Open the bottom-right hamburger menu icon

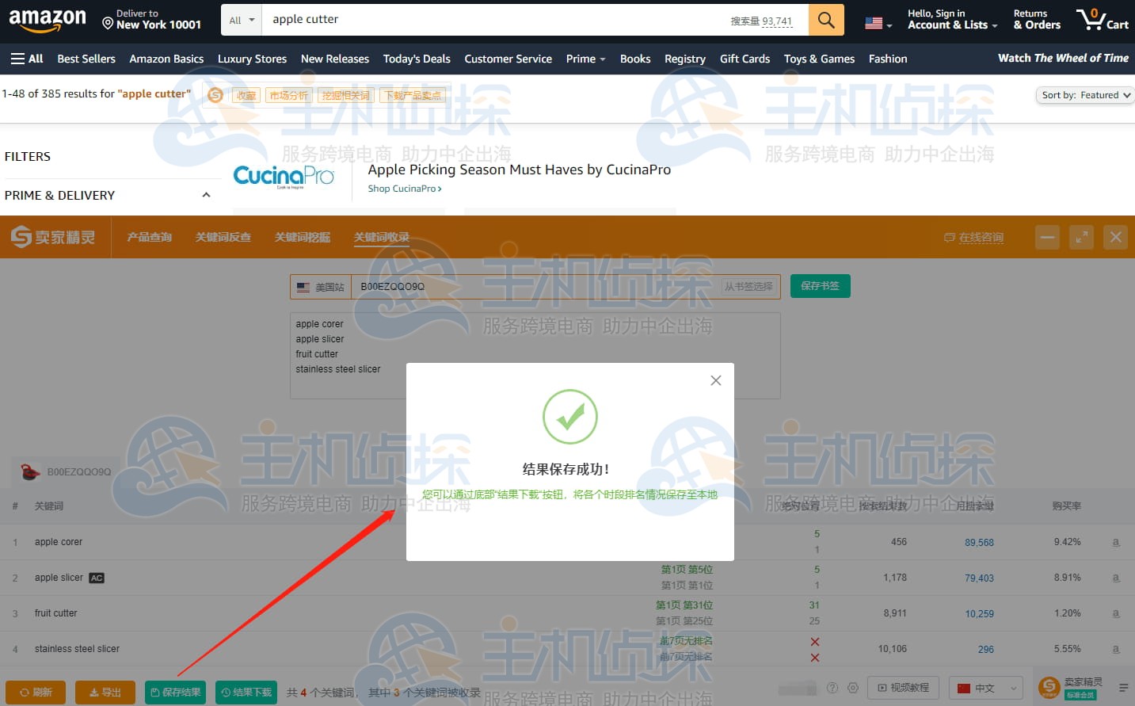[1123, 688]
